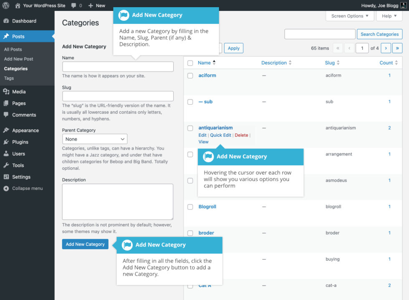Focus the Slug input field
409x300 pixels.
point(118,96)
